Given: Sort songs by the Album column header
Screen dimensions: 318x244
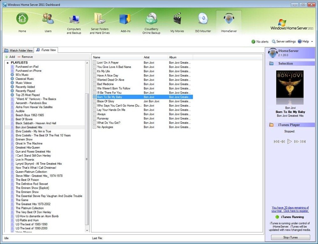Looking at the screenshot, I should pyautogui.click(x=180, y=57).
